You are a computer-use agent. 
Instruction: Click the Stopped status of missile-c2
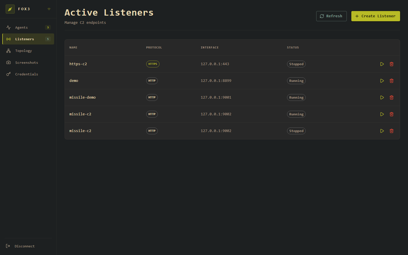click(x=296, y=131)
